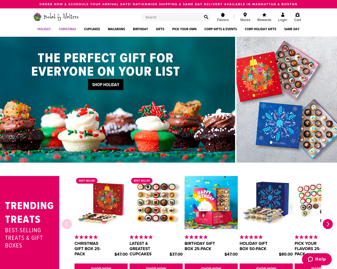
Task: Open the Stores location pin icon
Action: click(x=245, y=15)
